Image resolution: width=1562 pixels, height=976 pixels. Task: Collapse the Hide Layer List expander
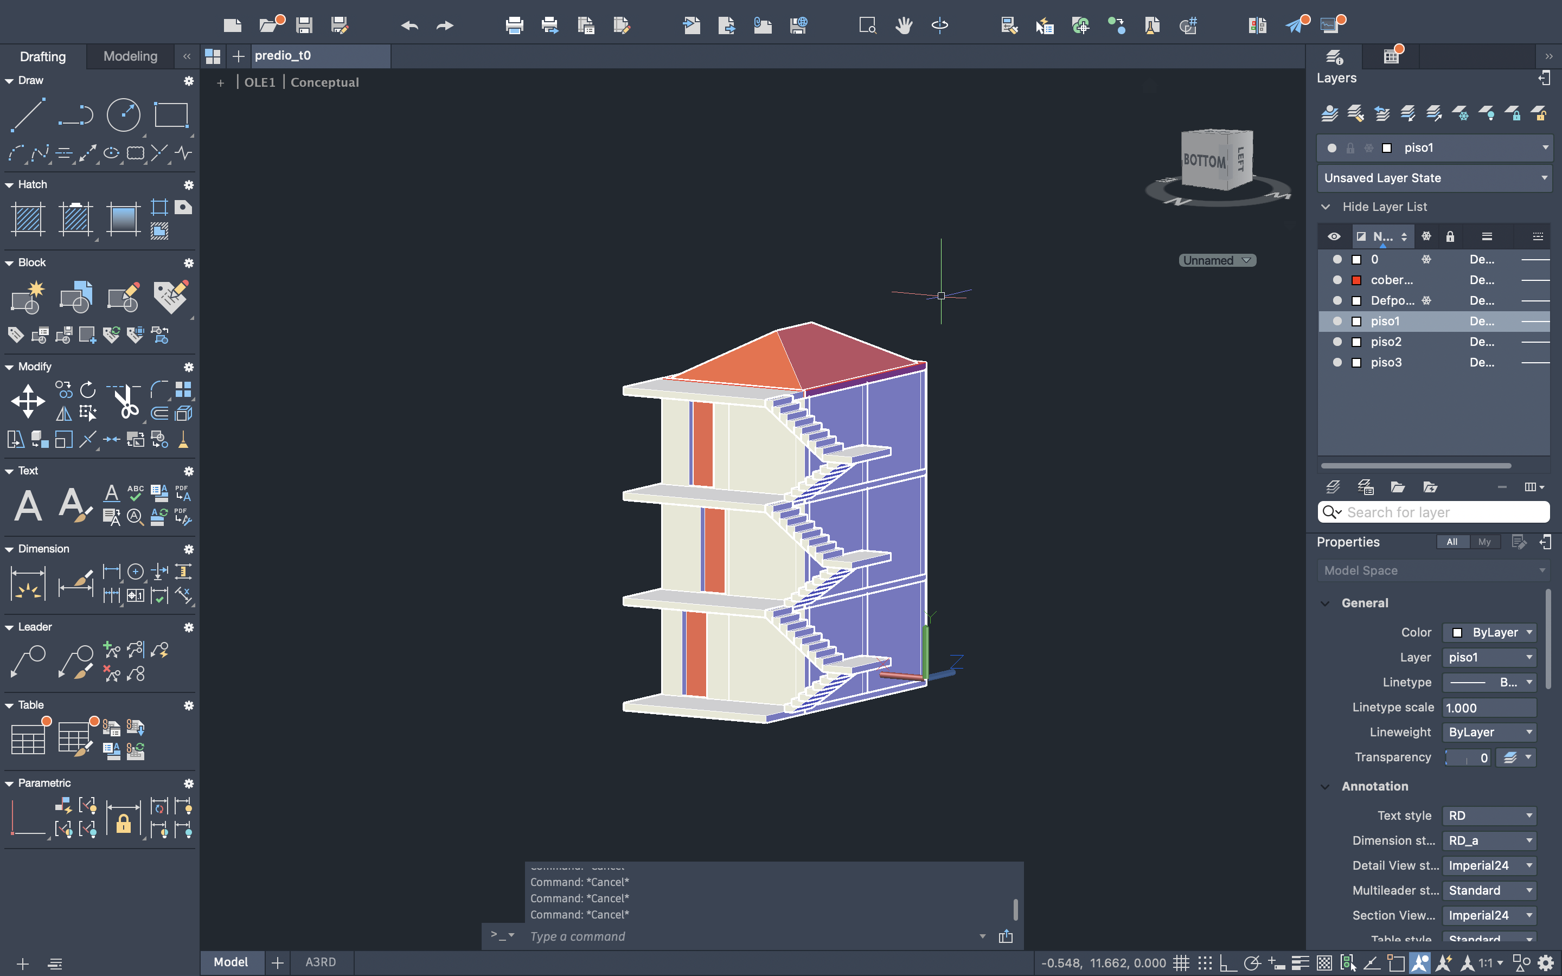click(1325, 207)
